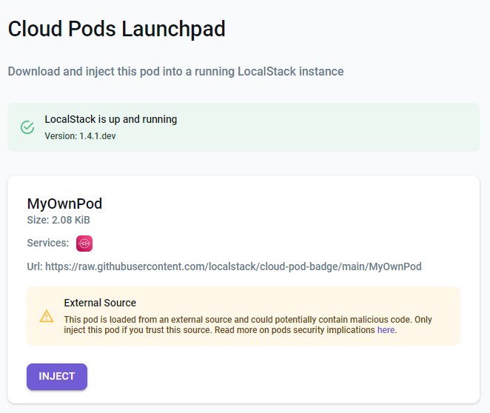
Task: Click the green checkmark status icon
Action: coord(27,127)
